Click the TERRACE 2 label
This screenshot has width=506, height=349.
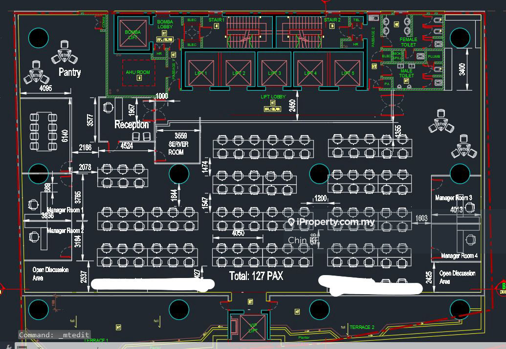pyautogui.click(x=362, y=327)
